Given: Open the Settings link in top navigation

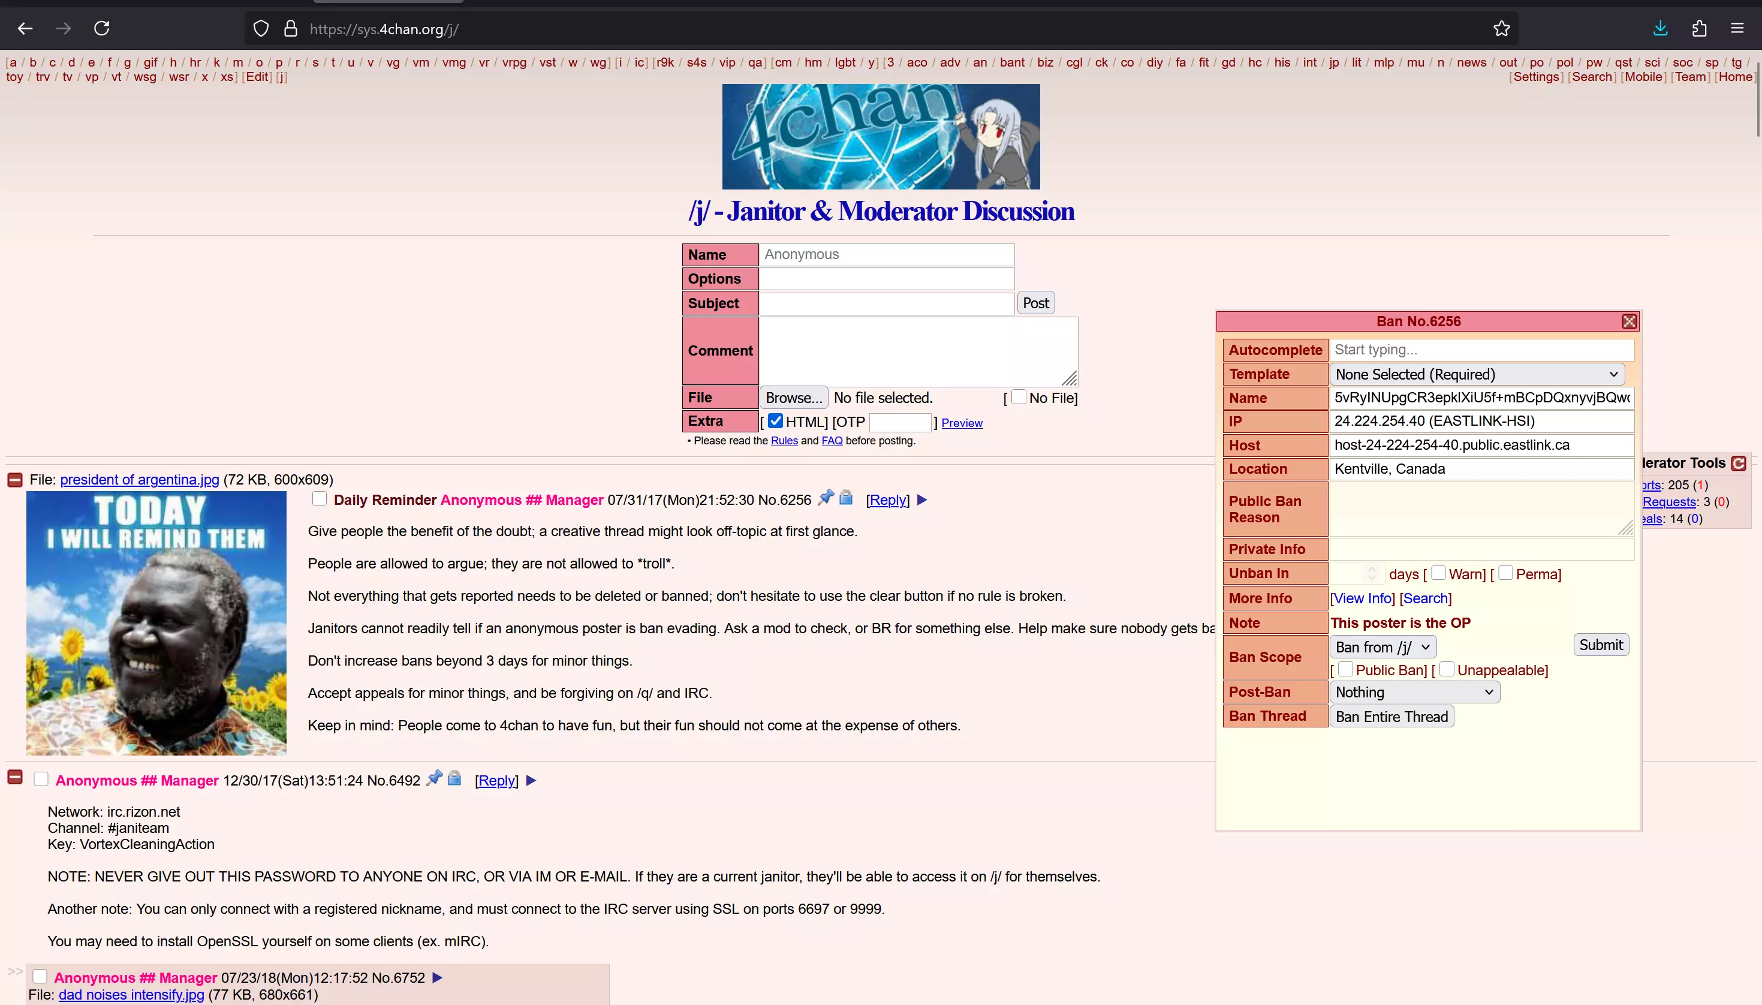Looking at the screenshot, I should tap(1536, 77).
